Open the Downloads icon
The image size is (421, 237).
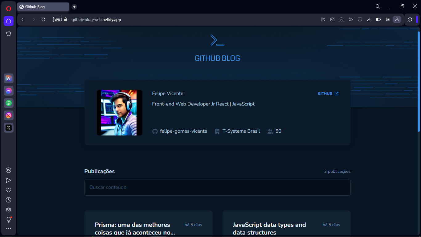[x=369, y=19]
